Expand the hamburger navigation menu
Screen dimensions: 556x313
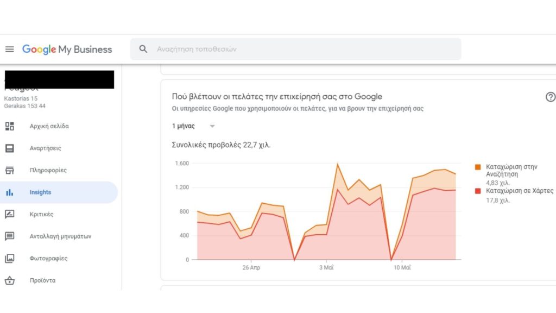pyautogui.click(x=9, y=48)
